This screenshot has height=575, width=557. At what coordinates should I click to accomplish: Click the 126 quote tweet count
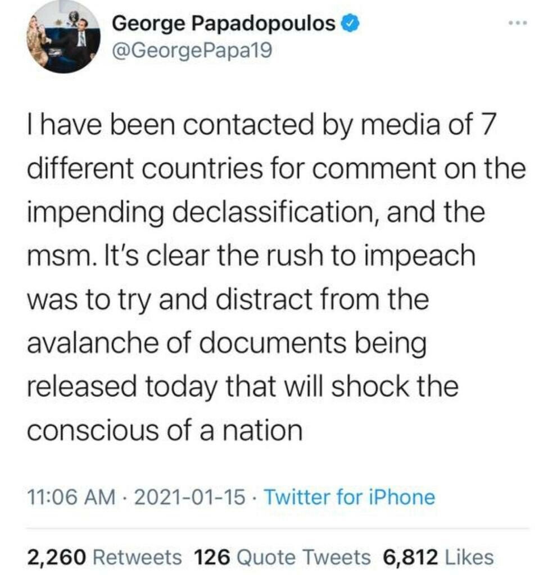coord(212,557)
